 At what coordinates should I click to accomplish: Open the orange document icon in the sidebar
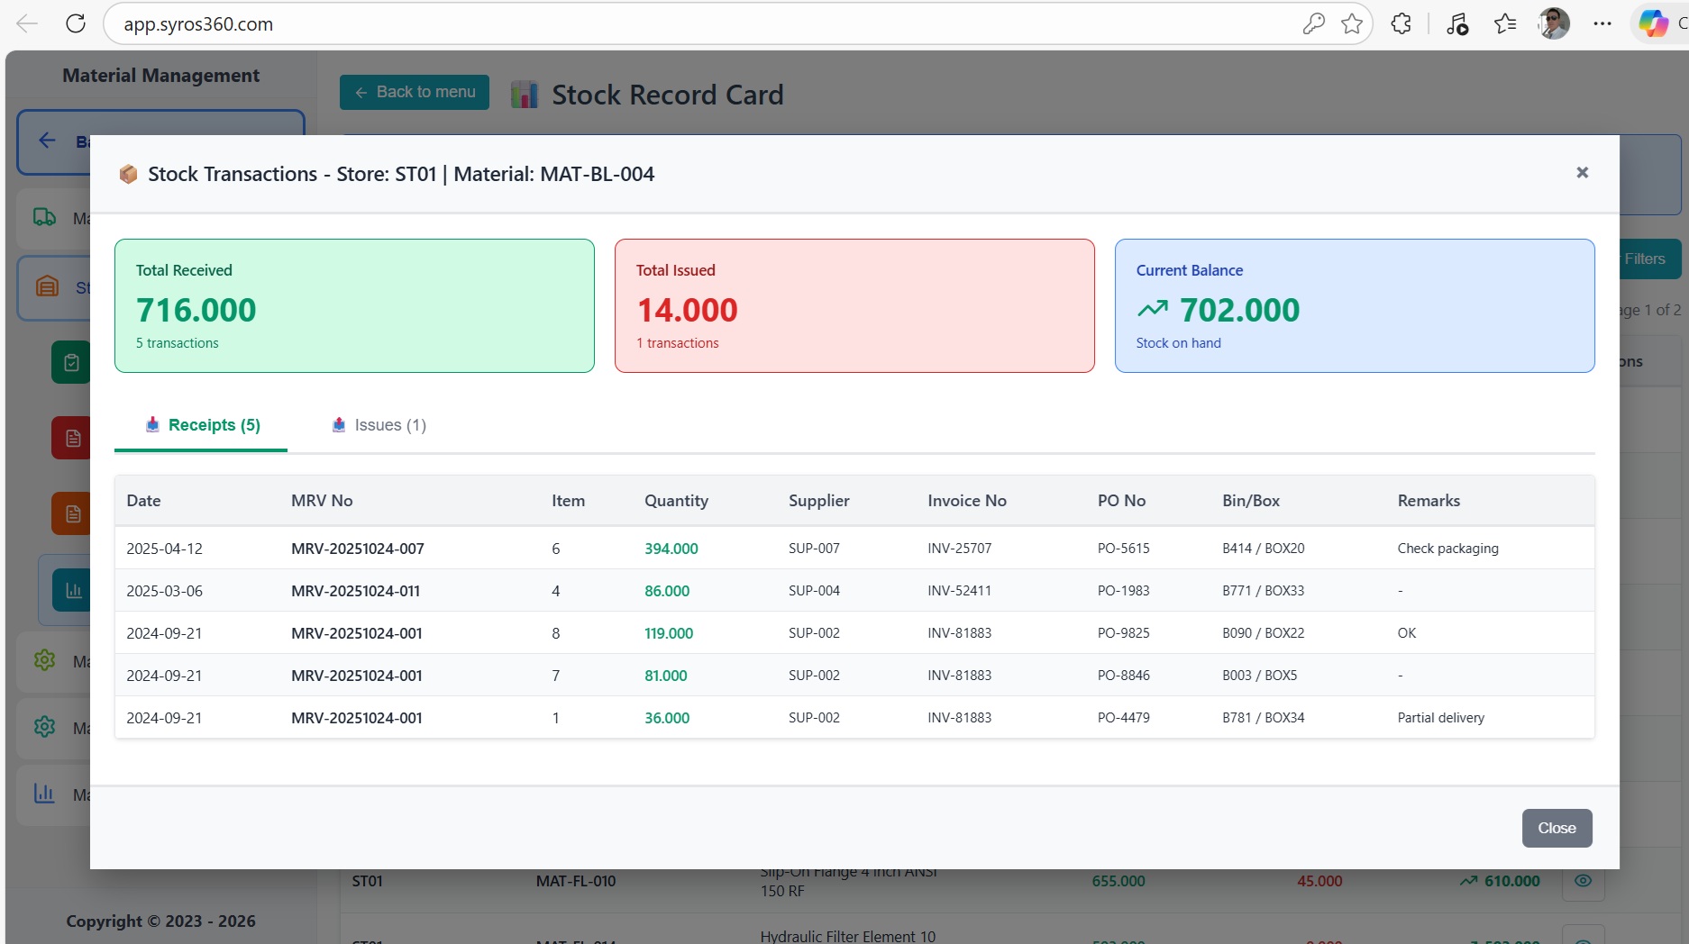coord(71,513)
